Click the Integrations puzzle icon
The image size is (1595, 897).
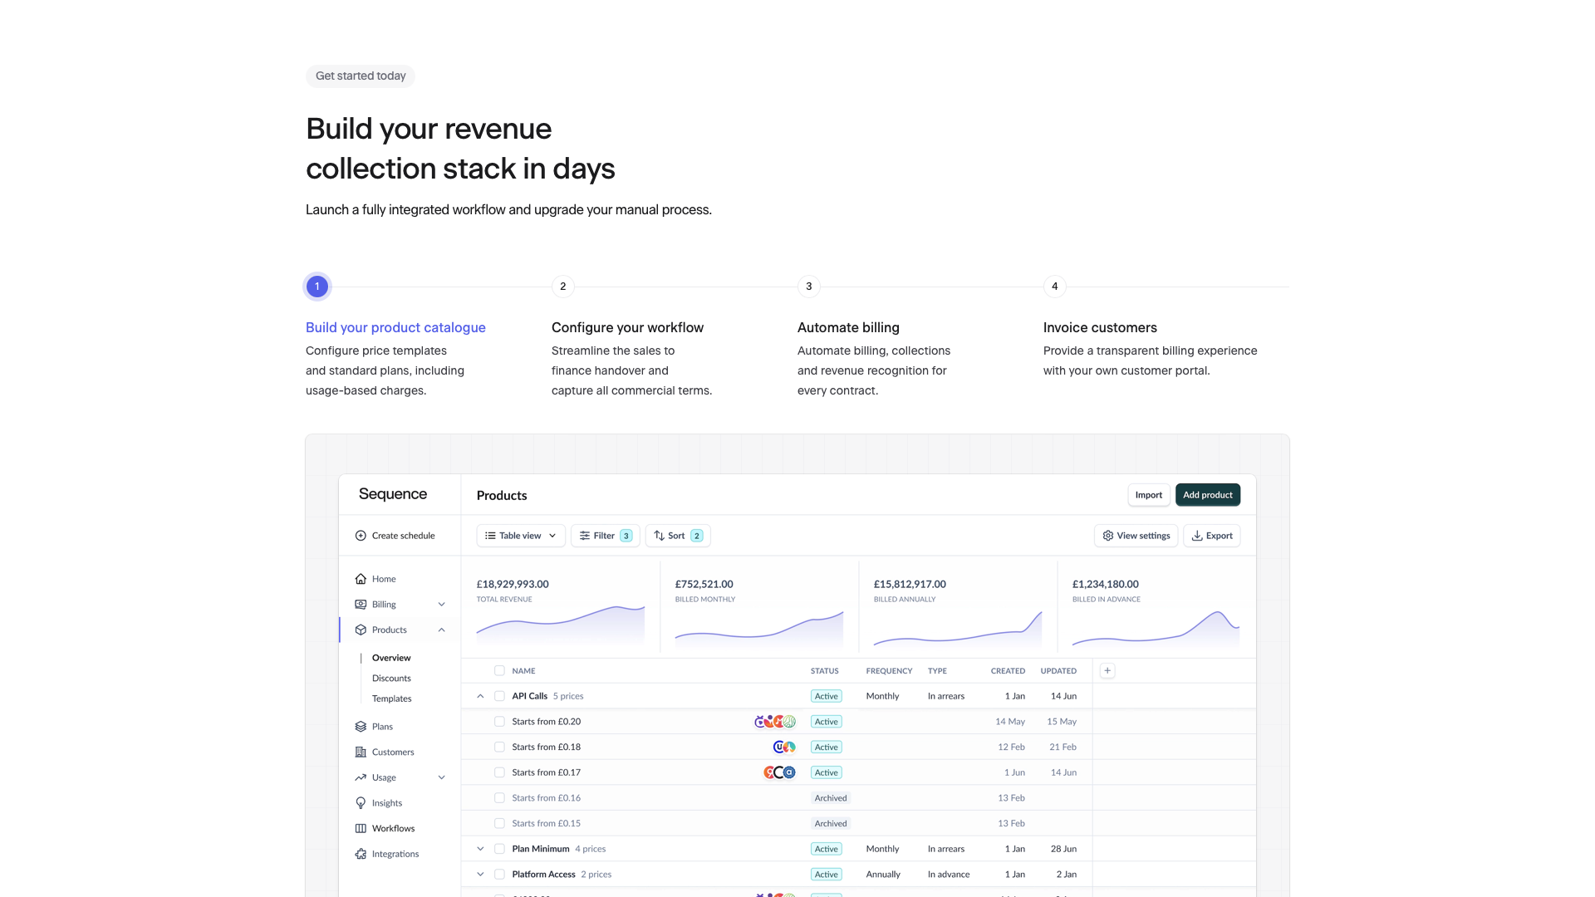361,854
